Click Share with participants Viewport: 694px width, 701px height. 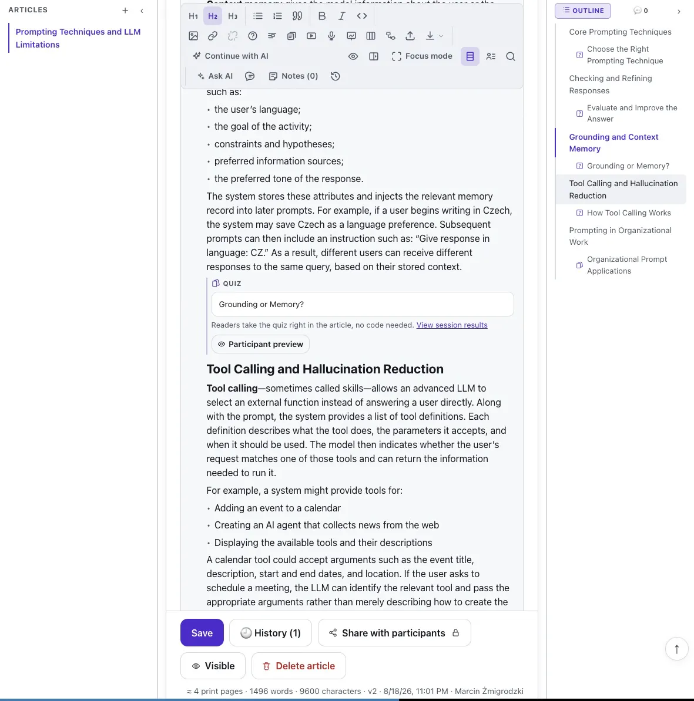(x=394, y=632)
